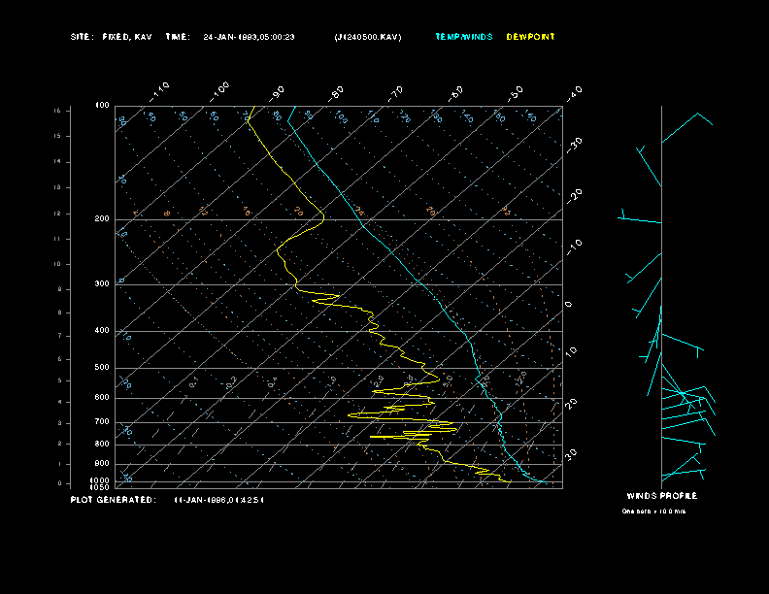Click the -50 temperature axis label
This screenshot has height=594, width=769.
[x=516, y=93]
